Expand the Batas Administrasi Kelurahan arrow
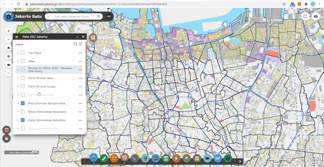This screenshot has height=167, width=324. [18, 120]
